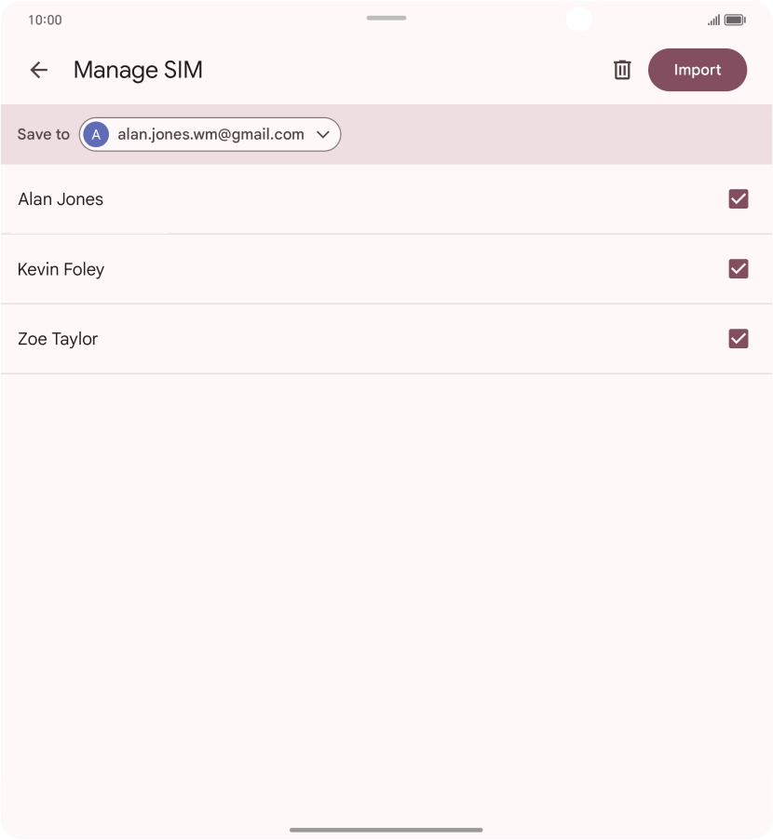Tap the Kevin Foley contact name

point(61,268)
